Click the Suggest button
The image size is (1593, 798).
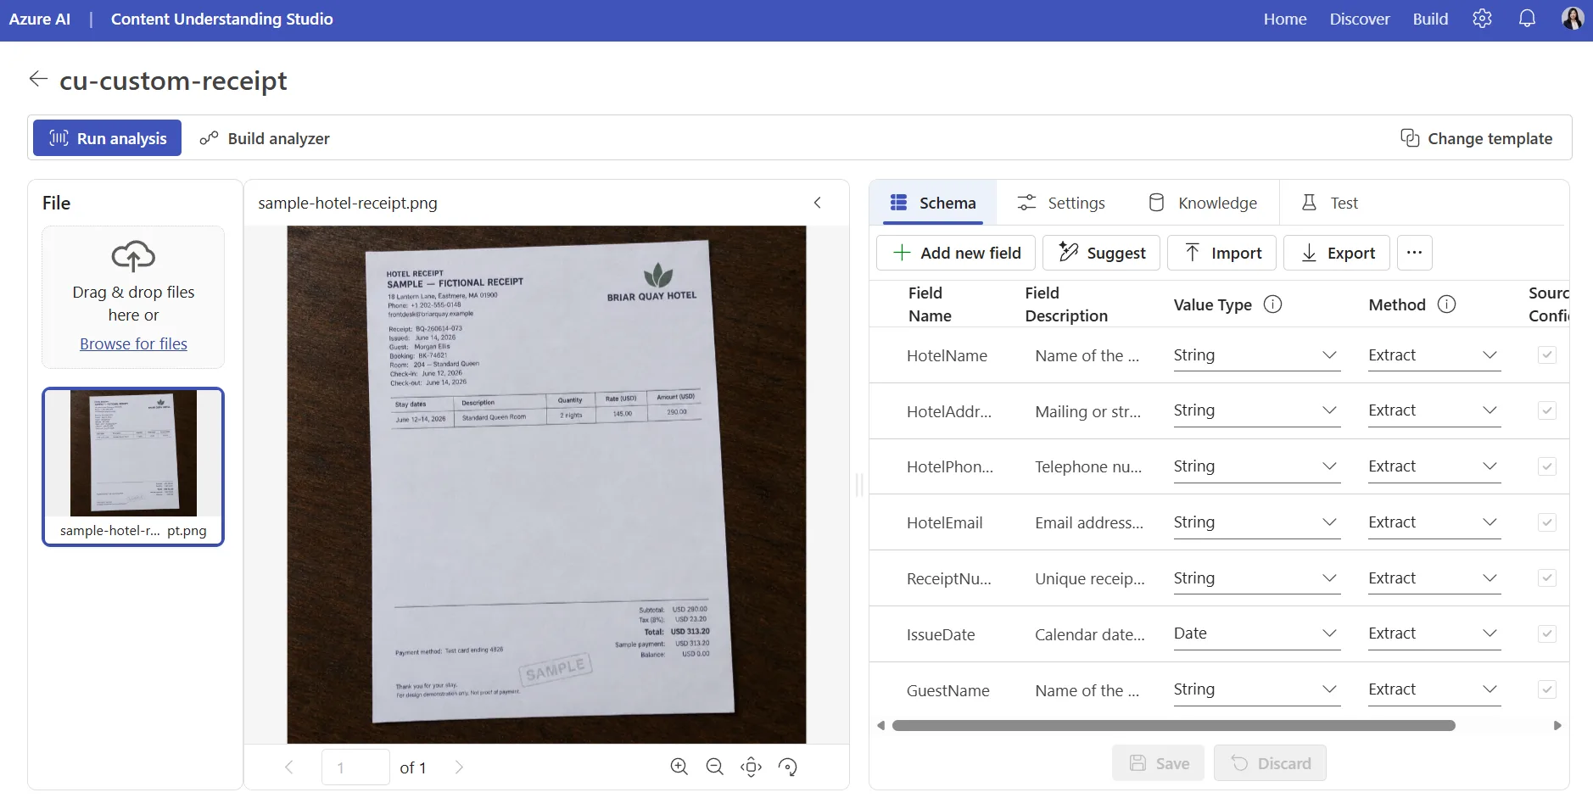click(x=1101, y=253)
